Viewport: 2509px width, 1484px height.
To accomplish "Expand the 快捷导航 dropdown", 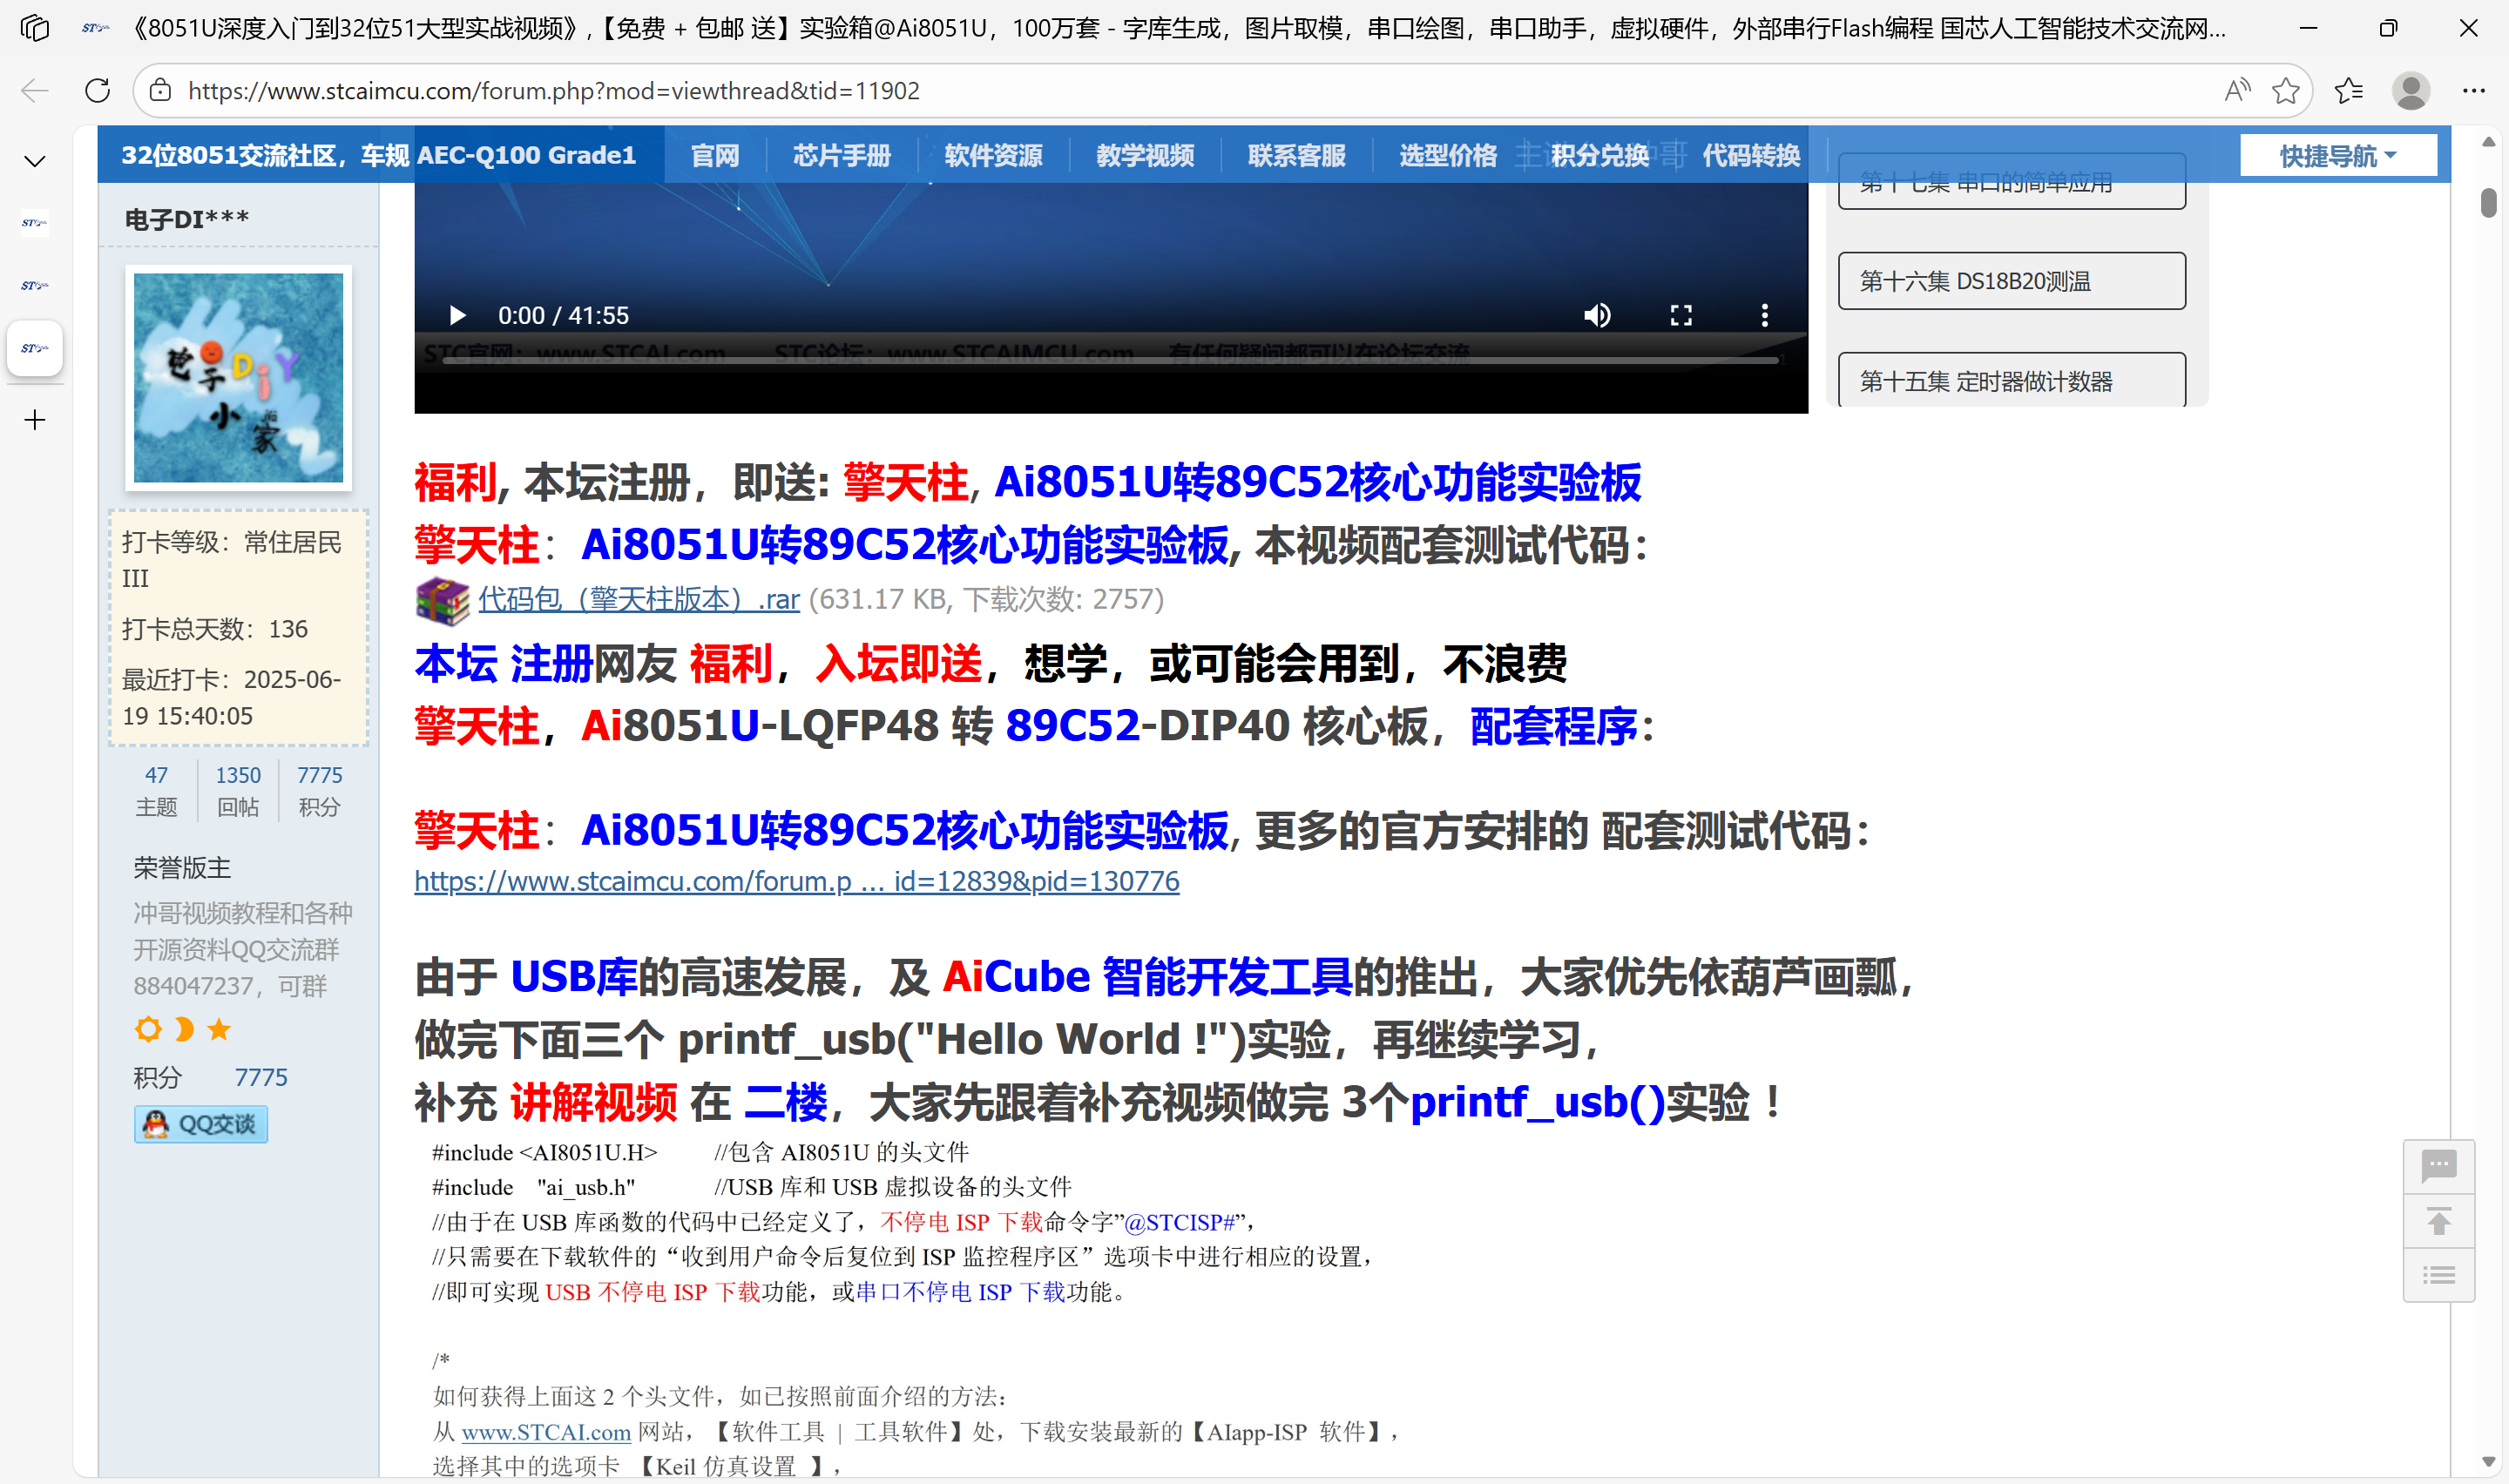I will [x=2337, y=156].
